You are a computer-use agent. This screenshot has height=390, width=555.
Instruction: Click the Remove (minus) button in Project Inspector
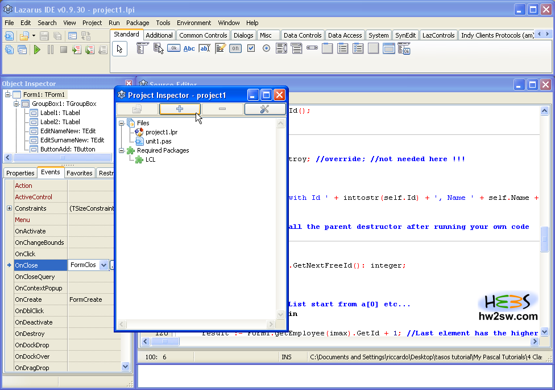point(222,109)
